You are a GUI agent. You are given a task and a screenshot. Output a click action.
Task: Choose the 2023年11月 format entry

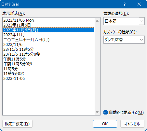pos(49,35)
